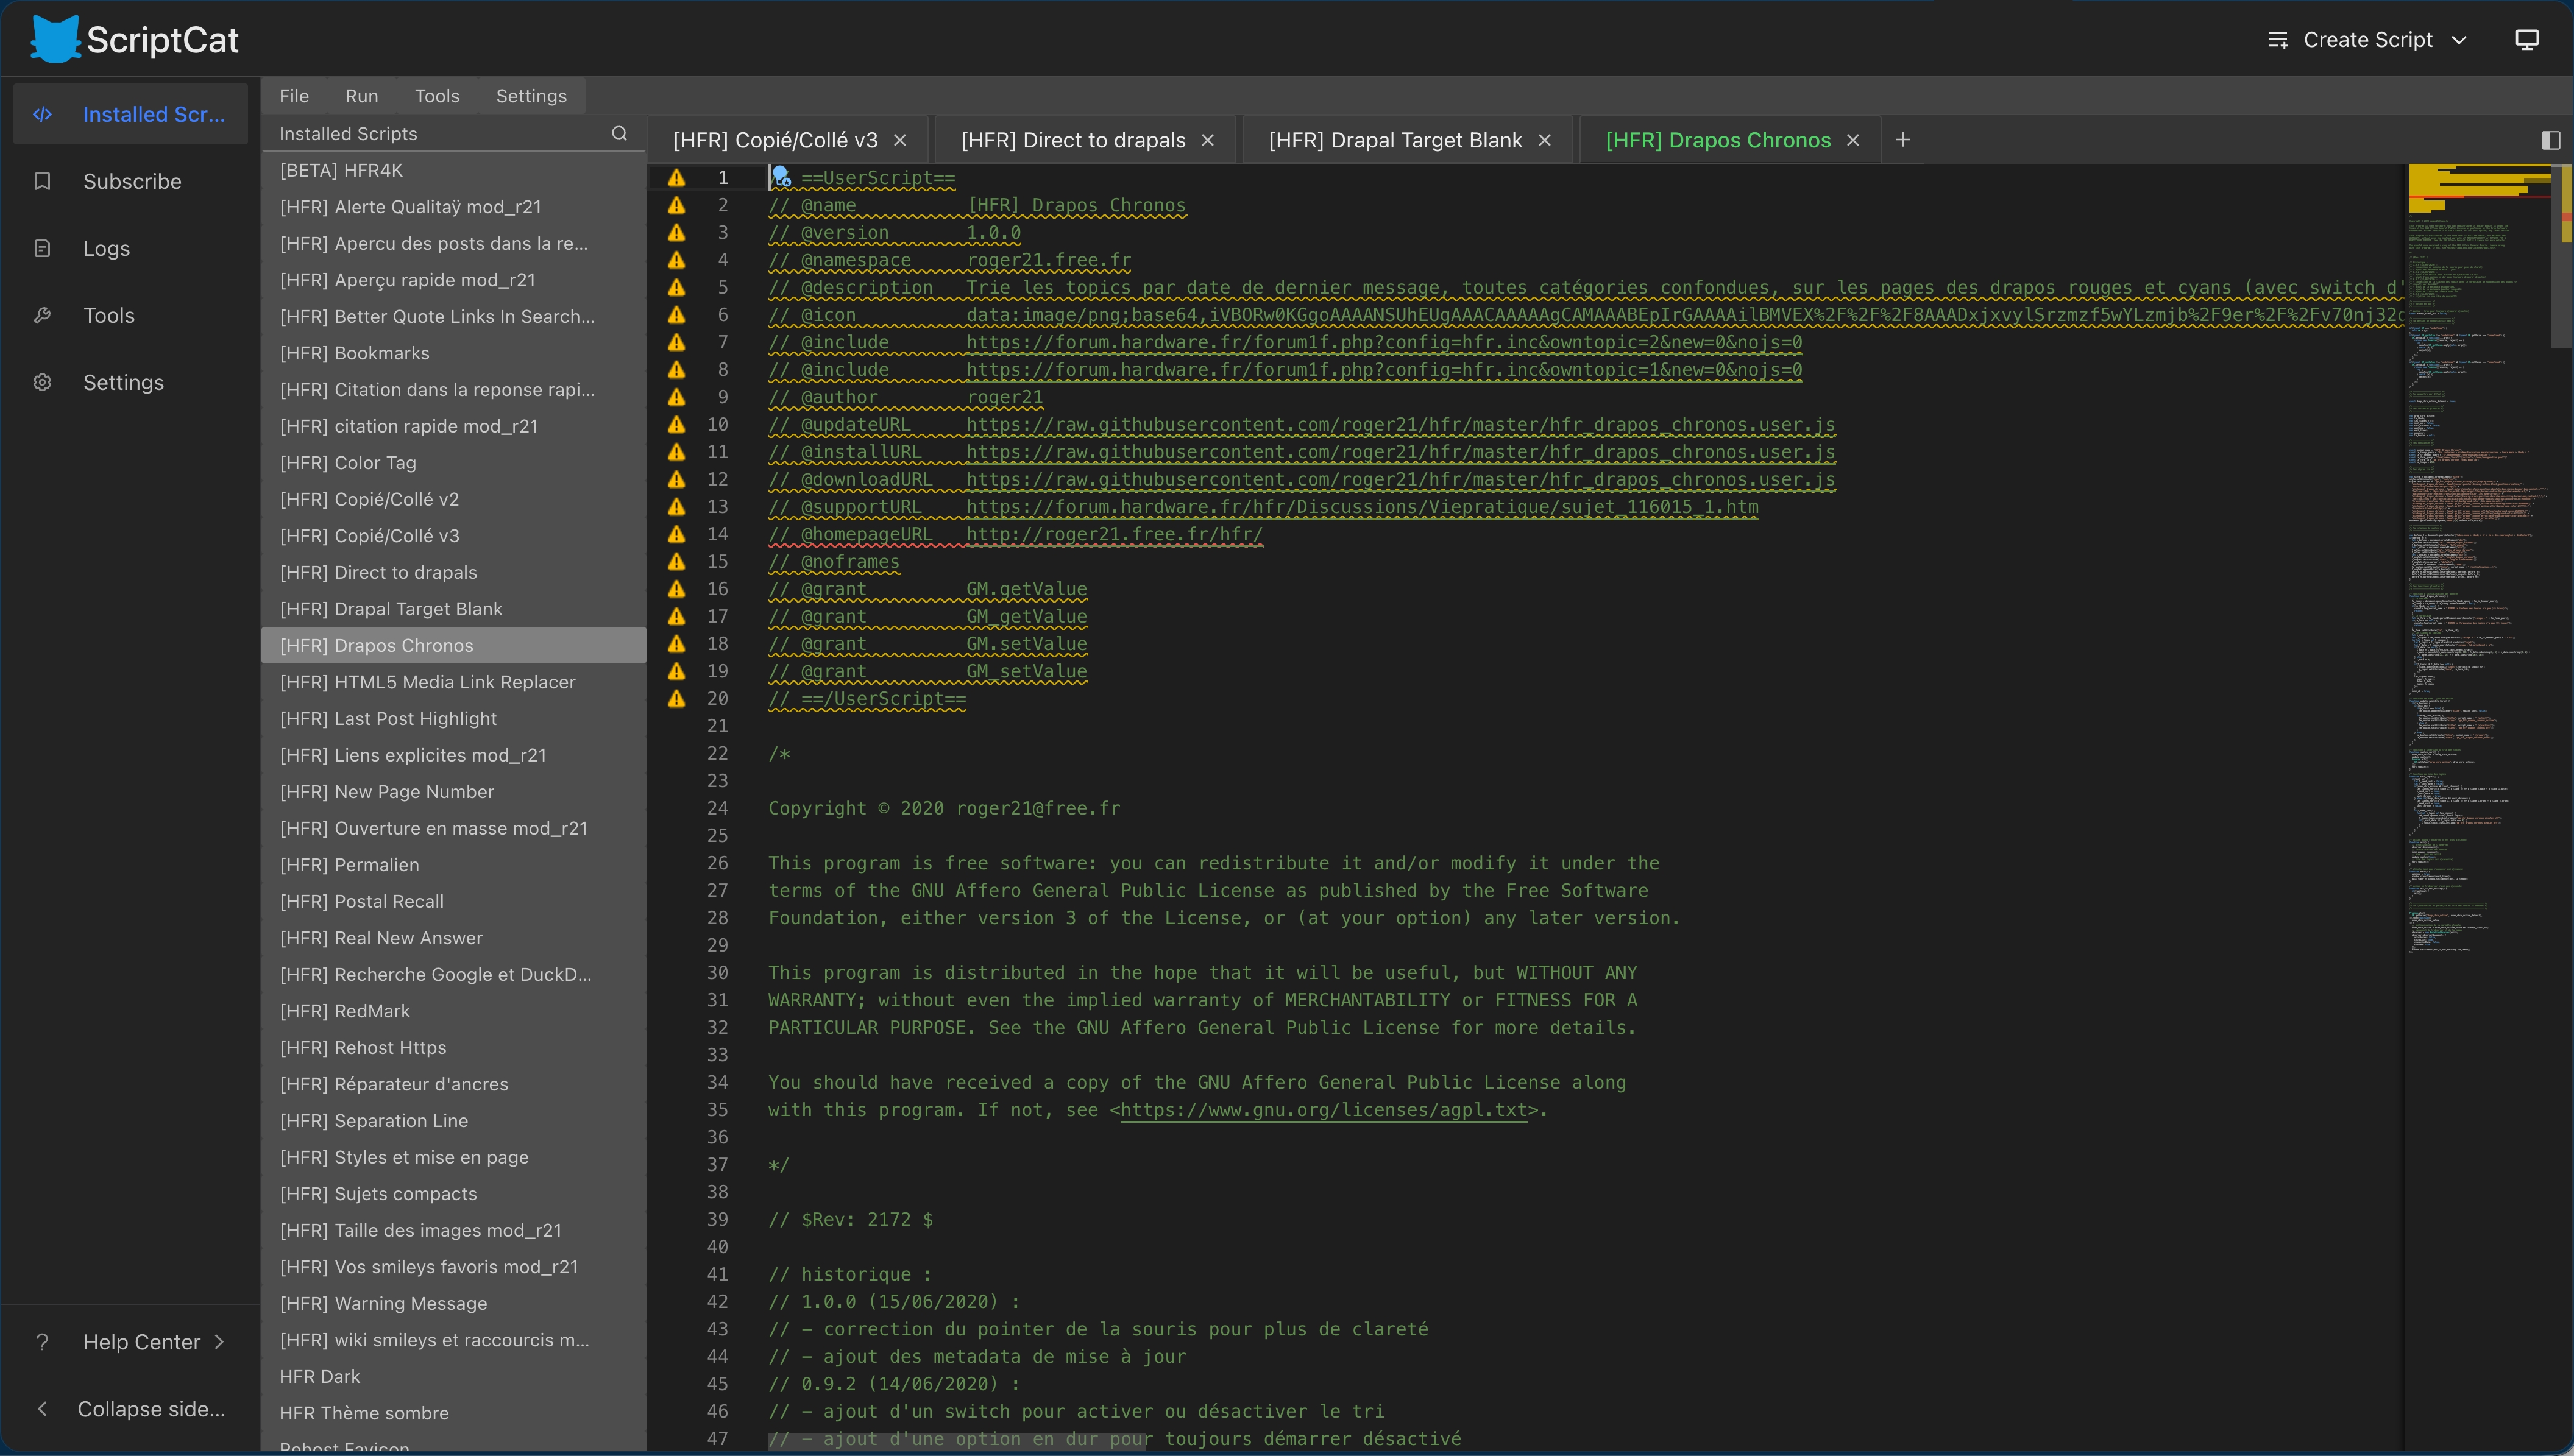
Task: Switch to [HFR] Drapal Target Blank tab
Action: pyautogui.click(x=1395, y=140)
